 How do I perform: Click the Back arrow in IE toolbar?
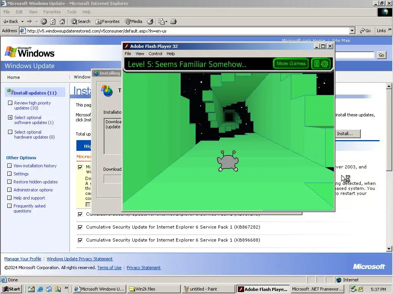point(10,21)
